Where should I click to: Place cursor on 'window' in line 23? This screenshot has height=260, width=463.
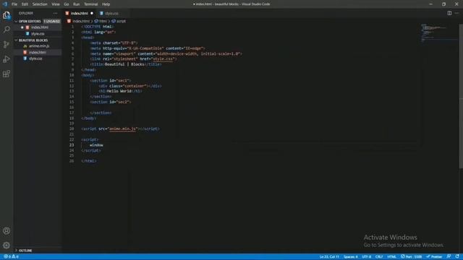click(96, 145)
